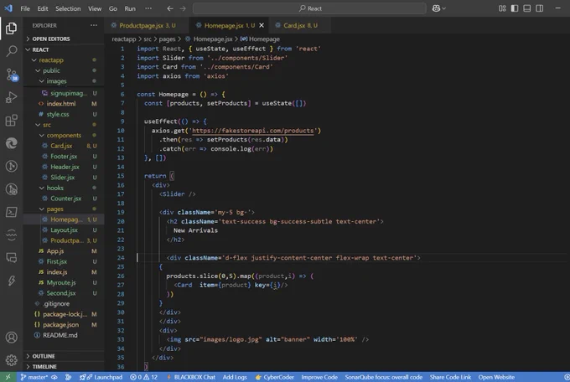Open the Accounts icon
The width and height of the screenshot is (570, 382).
(x=11, y=338)
